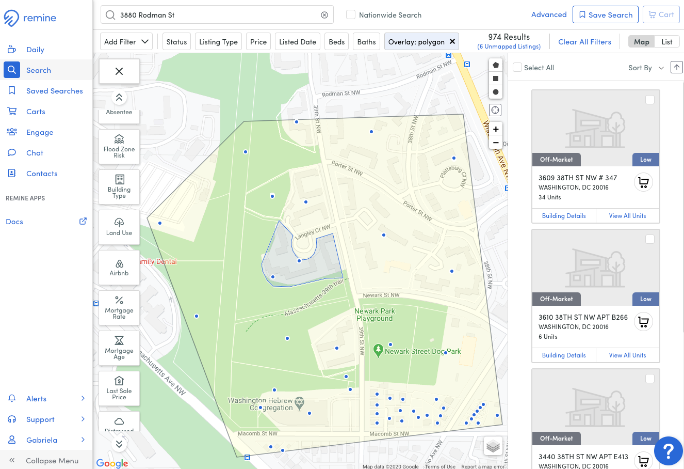Open the Sort By dropdown
Image resolution: width=684 pixels, height=469 pixels.
[x=646, y=68]
